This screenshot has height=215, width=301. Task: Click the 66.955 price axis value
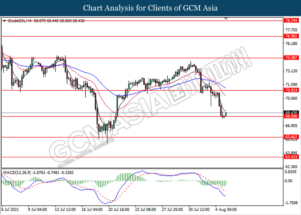tap(292, 126)
